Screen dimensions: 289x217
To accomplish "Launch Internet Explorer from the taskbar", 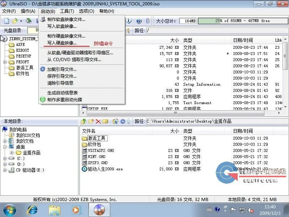I will 32,209.
